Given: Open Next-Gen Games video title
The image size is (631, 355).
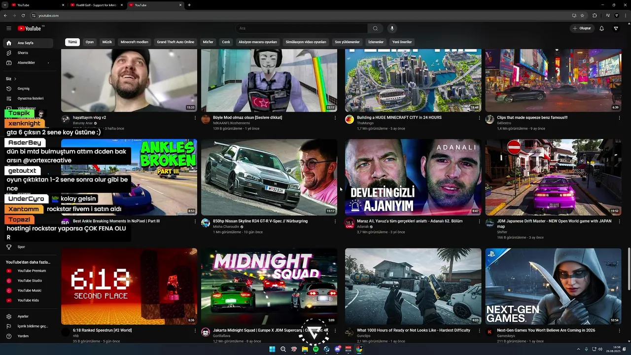Looking at the screenshot, I should [546, 330].
